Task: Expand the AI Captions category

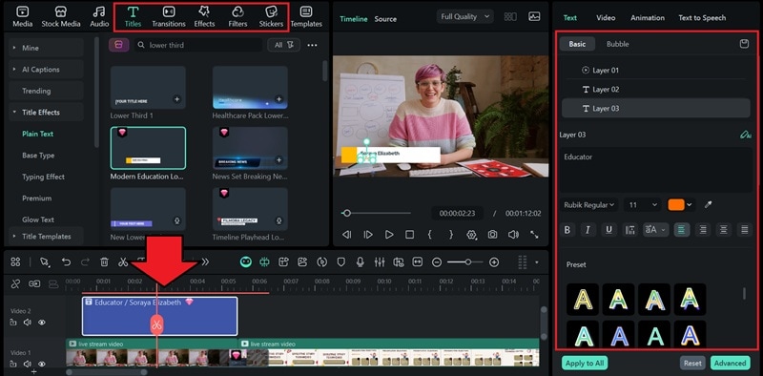Action: pos(45,69)
